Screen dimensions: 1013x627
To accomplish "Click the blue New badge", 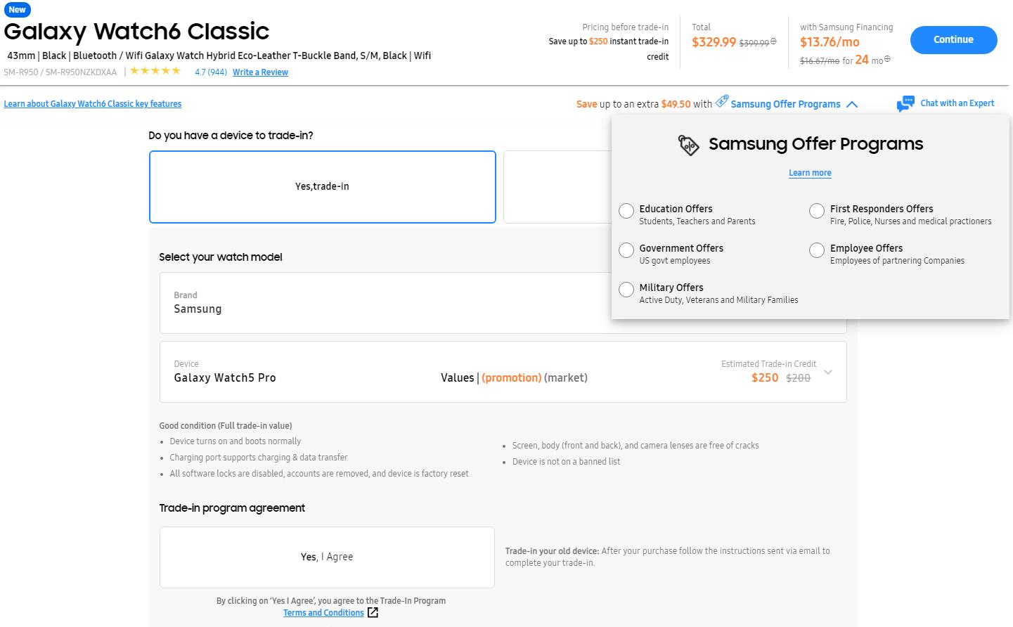I will [x=17, y=10].
